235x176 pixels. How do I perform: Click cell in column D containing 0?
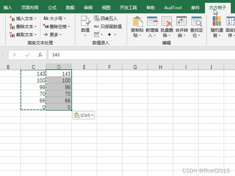59,107
